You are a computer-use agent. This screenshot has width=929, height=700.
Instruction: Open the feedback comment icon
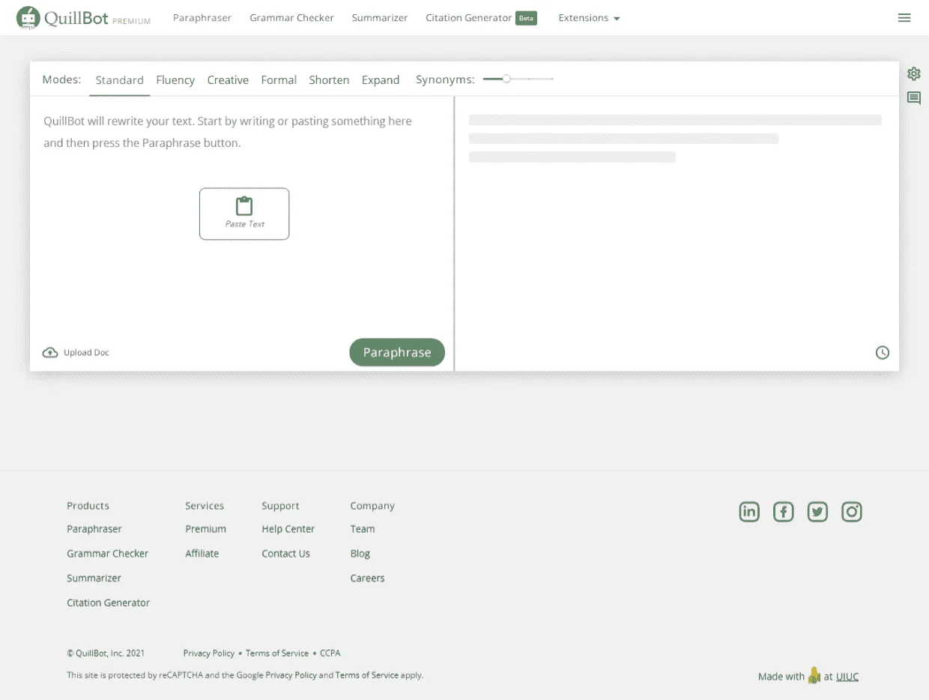click(x=914, y=98)
